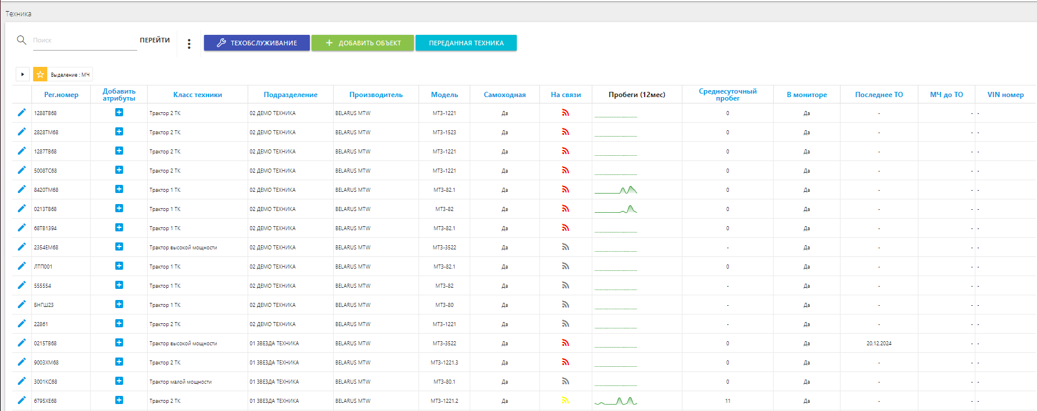Expand the filter panel arrow
Image resolution: width=1037 pixels, height=411 pixels.
click(x=22, y=74)
